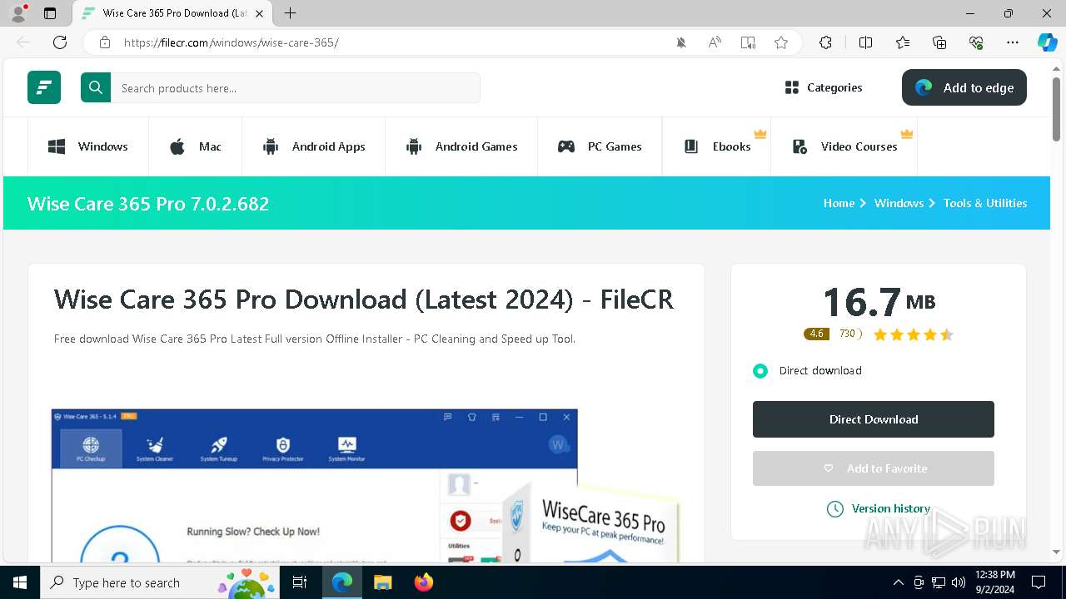Open the Tab actions menu icon
This screenshot has width=1066, height=599.
(50, 13)
